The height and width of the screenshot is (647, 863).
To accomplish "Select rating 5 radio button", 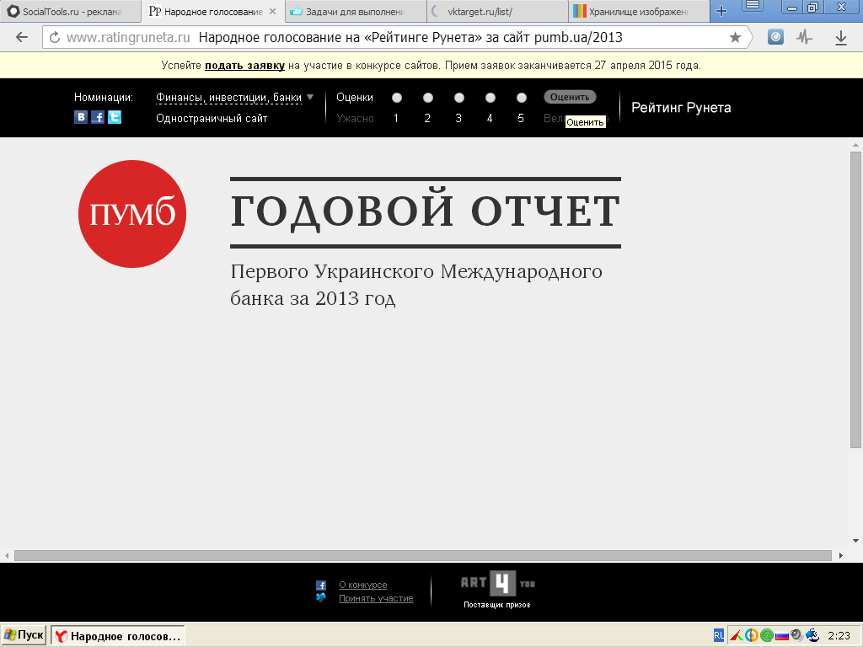I will click(x=522, y=98).
